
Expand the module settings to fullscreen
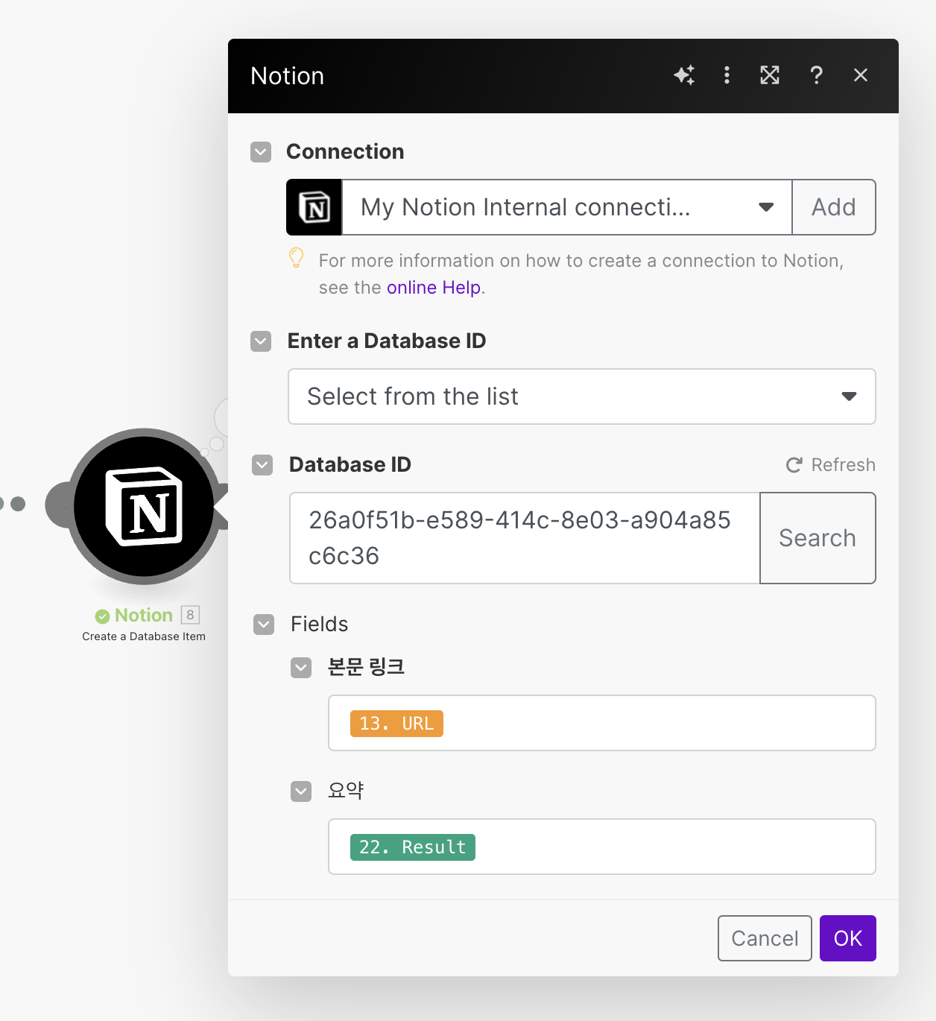770,75
